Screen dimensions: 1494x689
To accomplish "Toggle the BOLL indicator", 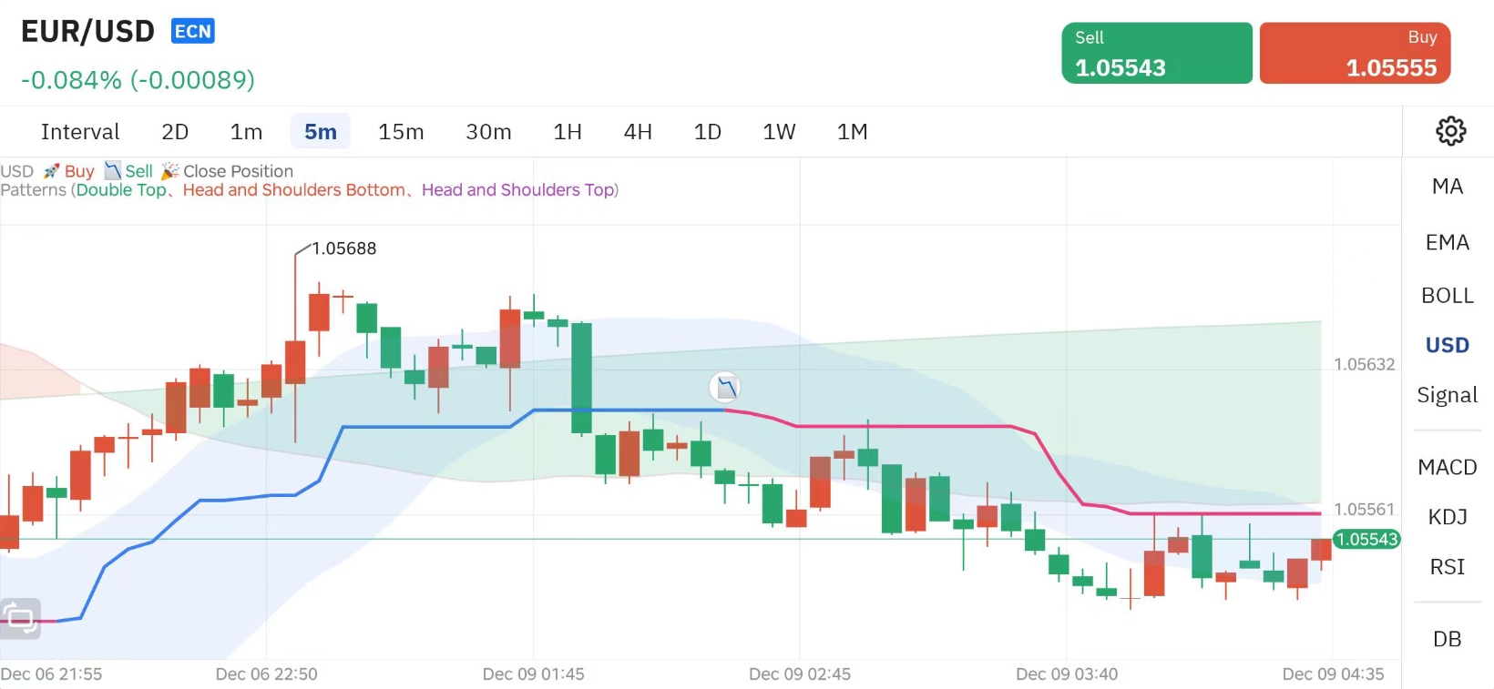I will point(1447,296).
